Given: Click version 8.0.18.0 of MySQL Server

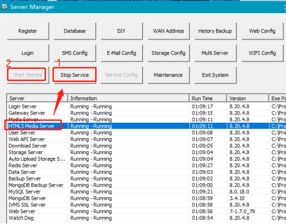Looking at the screenshot, I should [239, 192].
